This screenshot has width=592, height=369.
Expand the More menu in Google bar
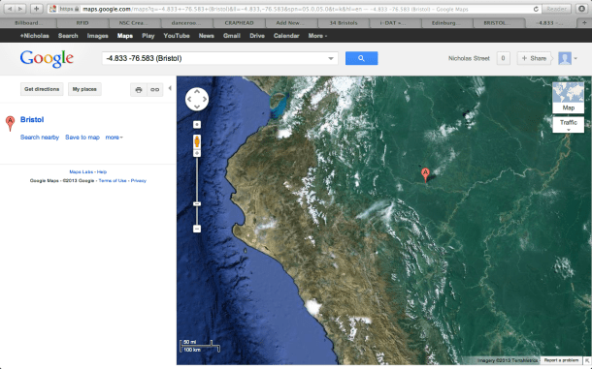click(x=317, y=36)
